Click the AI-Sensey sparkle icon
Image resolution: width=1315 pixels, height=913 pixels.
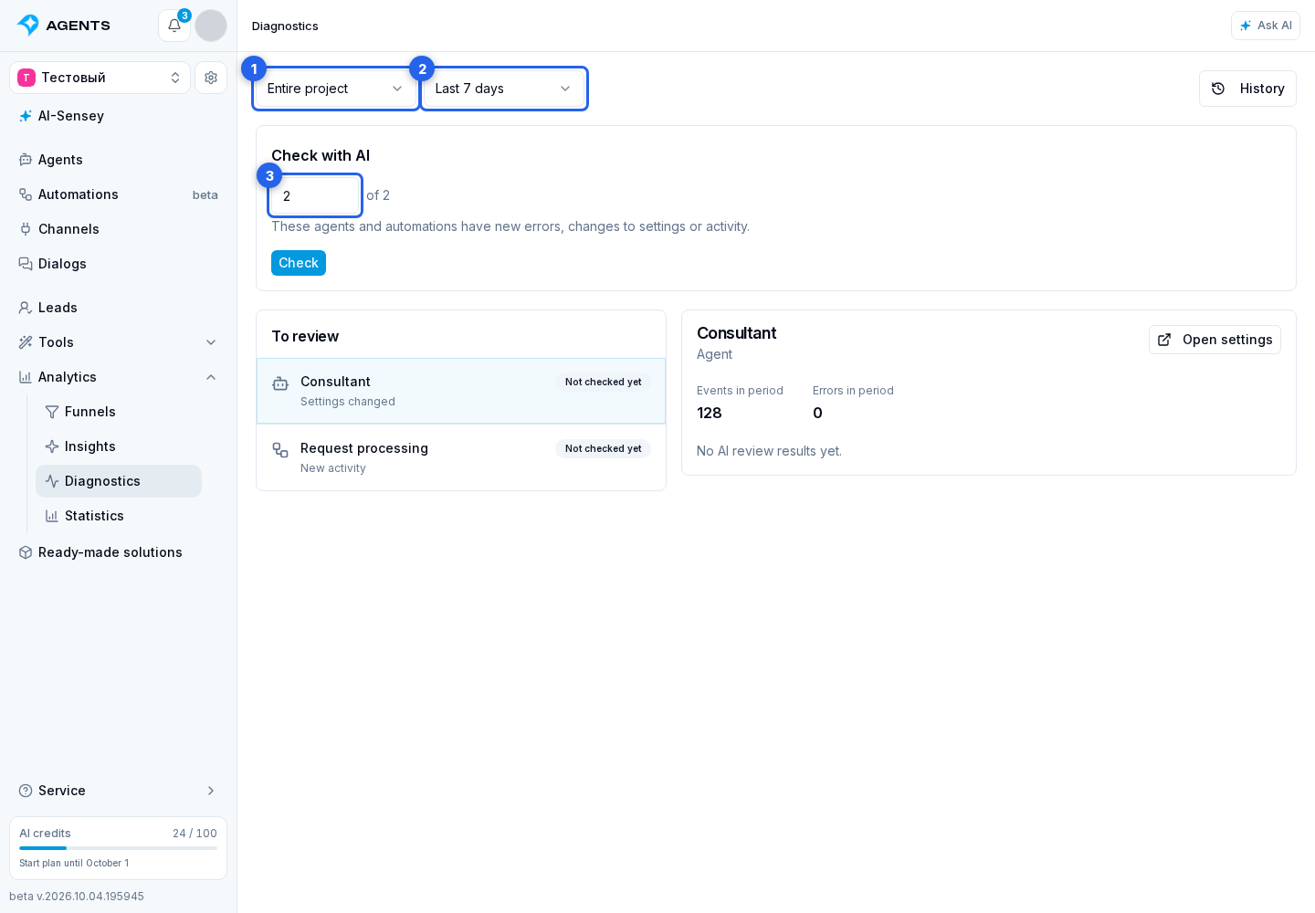coord(26,116)
